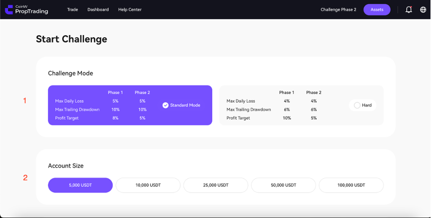Open the notifications bell icon
Screen dimensions: 431x218
(x=409, y=10)
